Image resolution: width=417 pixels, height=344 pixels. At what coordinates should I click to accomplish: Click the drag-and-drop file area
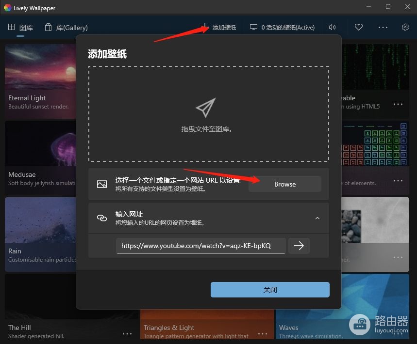point(209,114)
